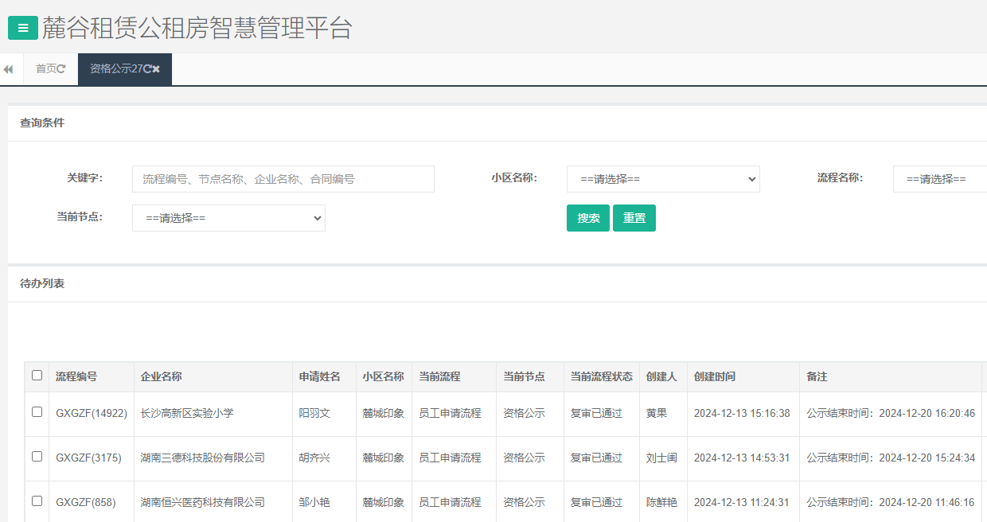Open the sidebar hamburger menu

(x=23, y=27)
